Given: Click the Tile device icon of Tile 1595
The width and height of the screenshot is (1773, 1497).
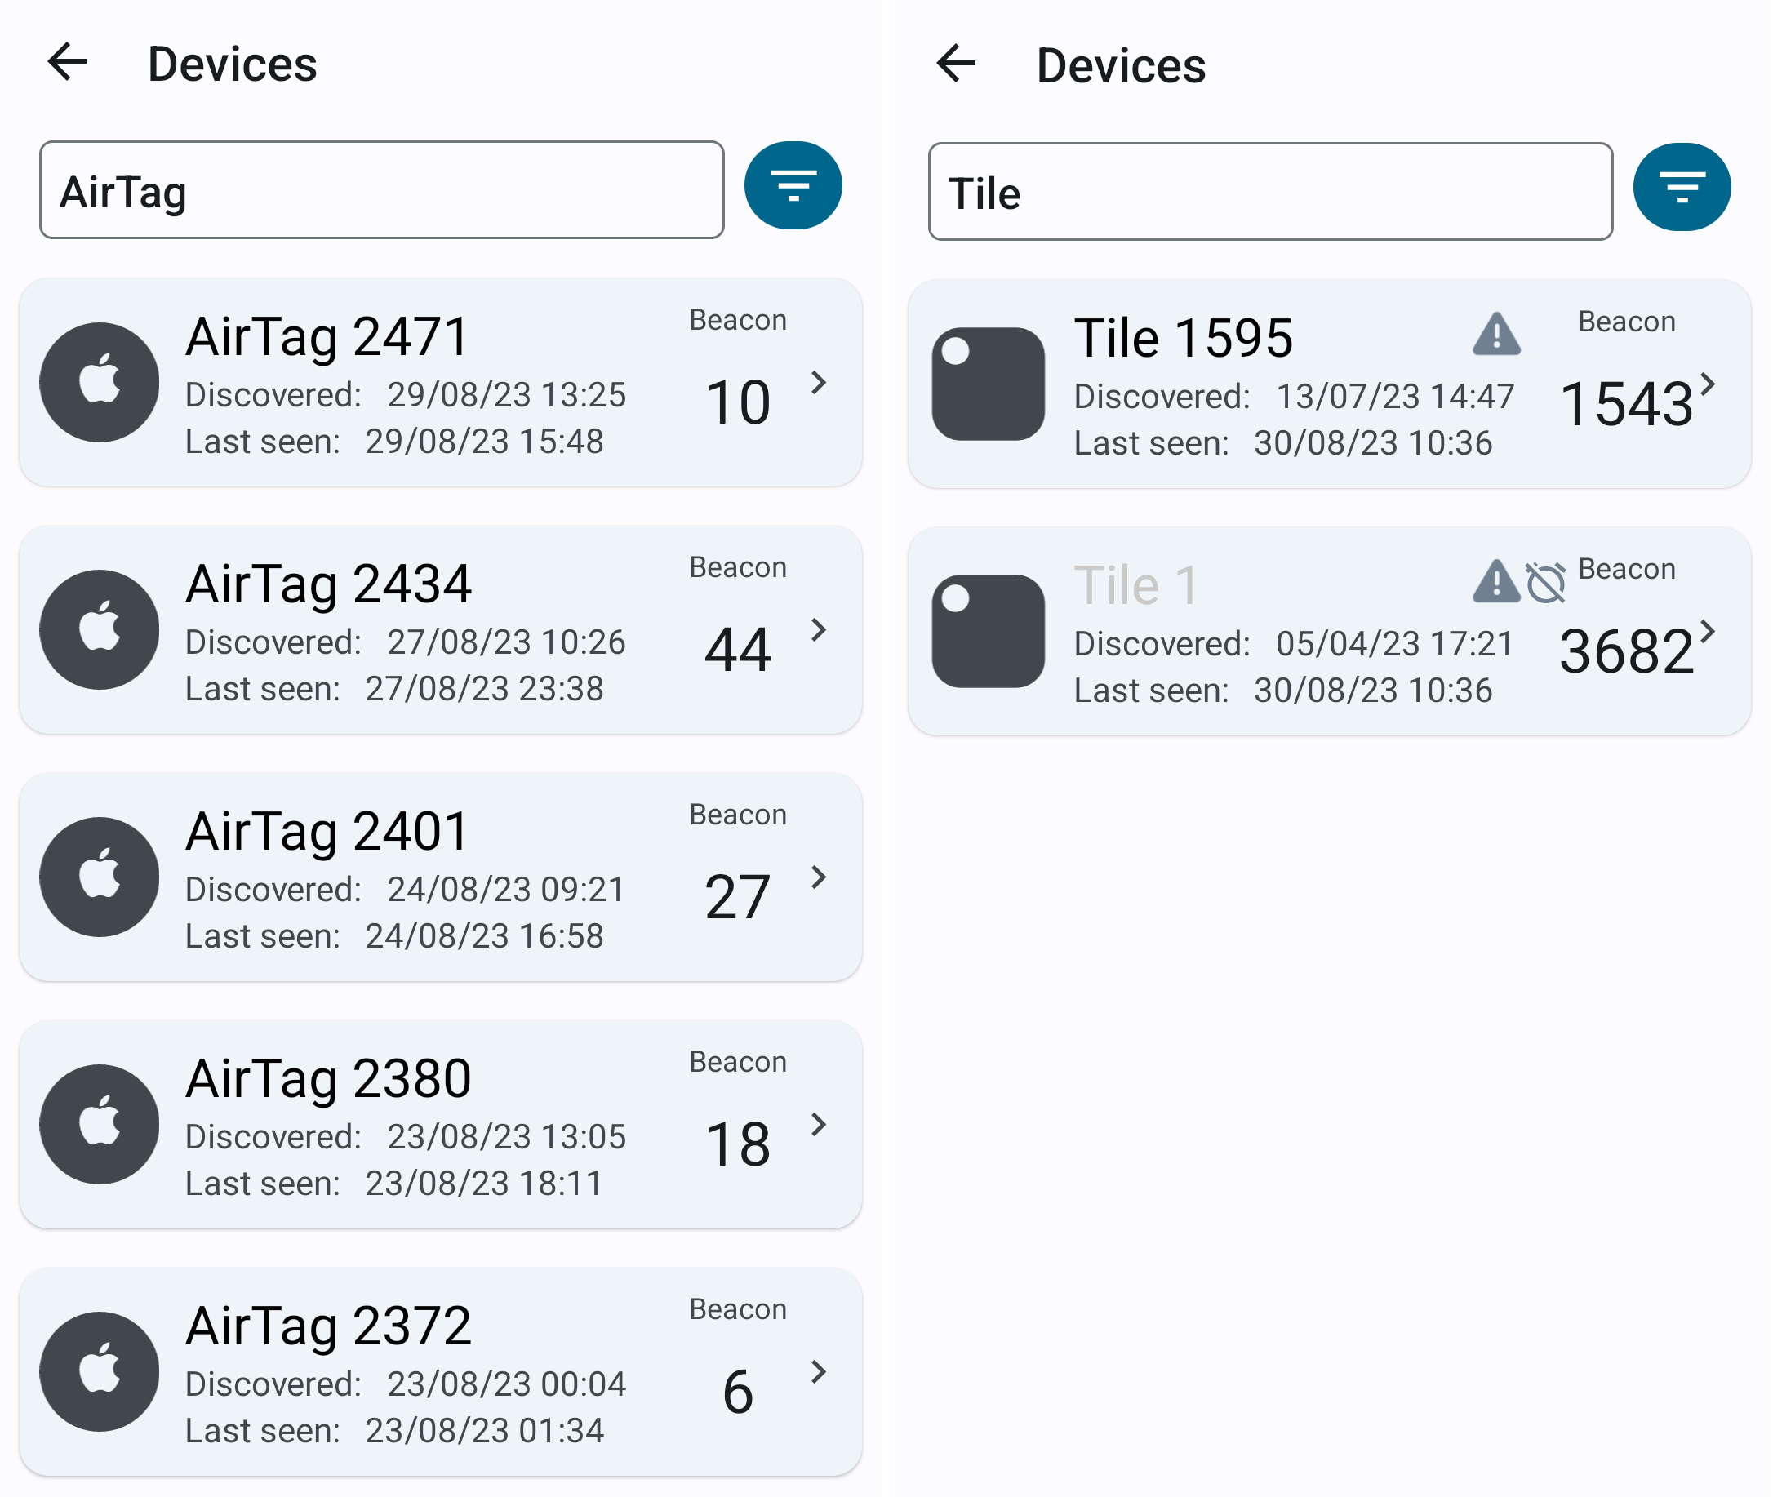Looking at the screenshot, I should pos(989,384).
